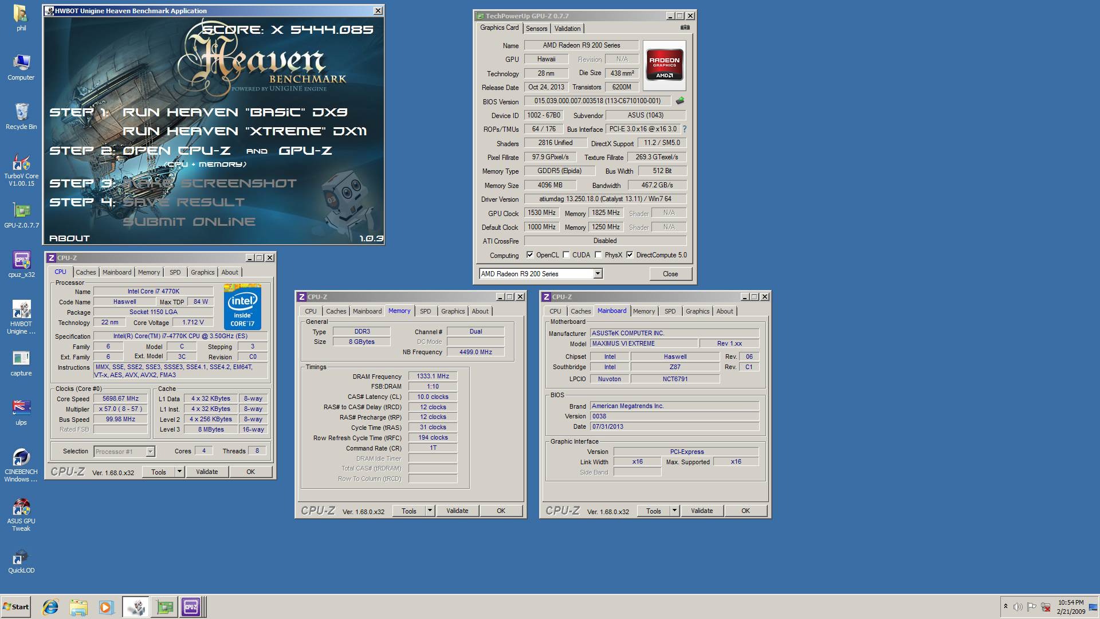Click motherboard Model MAXIMUS VI EXTREME field
The height and width of the screenshot is (619, 1100).
click(x=644, y=344)
